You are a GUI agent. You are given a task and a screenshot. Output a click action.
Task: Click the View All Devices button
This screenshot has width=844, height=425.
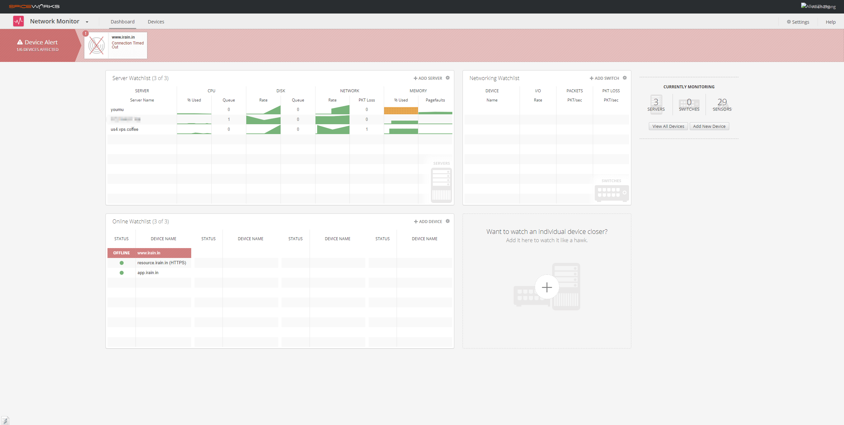pyautogui.click(x=668, y=126)
